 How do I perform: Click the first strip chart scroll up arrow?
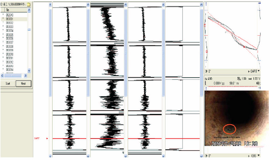[x=50, y=5]
